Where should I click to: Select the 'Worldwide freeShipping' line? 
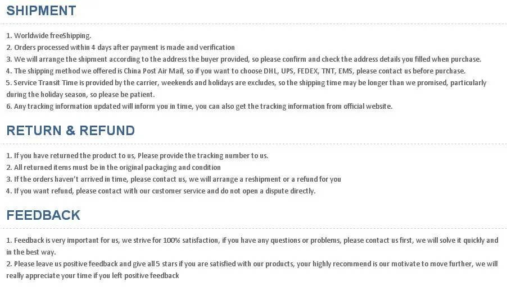click(x=49, y=35)
